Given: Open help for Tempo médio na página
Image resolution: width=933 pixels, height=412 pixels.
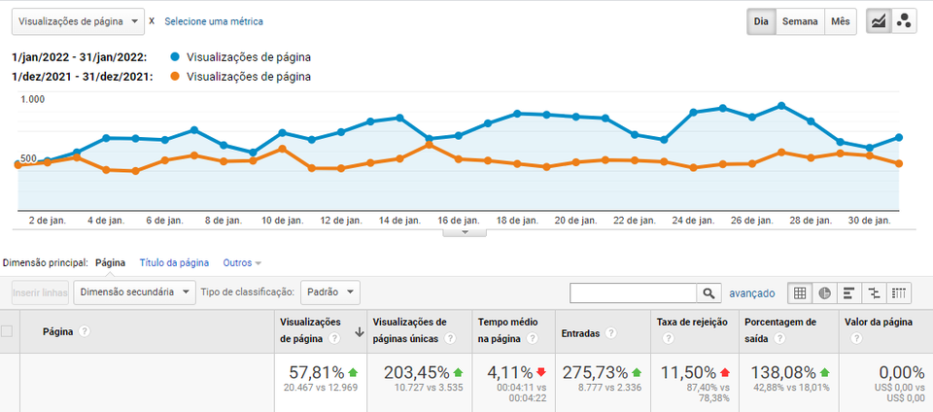Looking at the screenshot, I should click(532, 339).
